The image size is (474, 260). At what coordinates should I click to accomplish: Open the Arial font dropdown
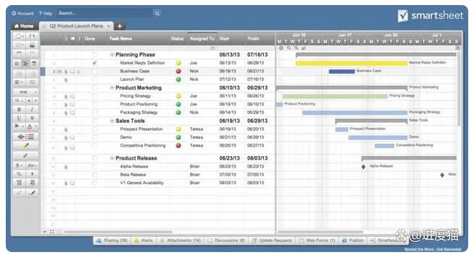point(26,92)
